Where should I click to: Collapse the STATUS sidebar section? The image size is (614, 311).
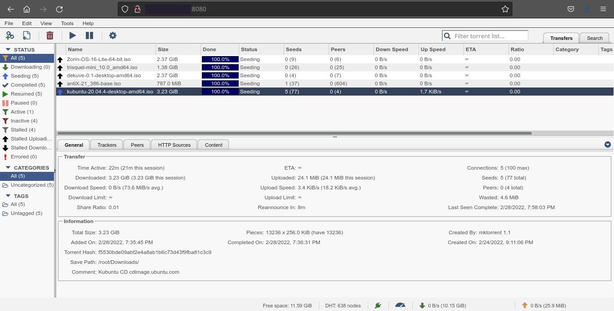click(8, 49)
